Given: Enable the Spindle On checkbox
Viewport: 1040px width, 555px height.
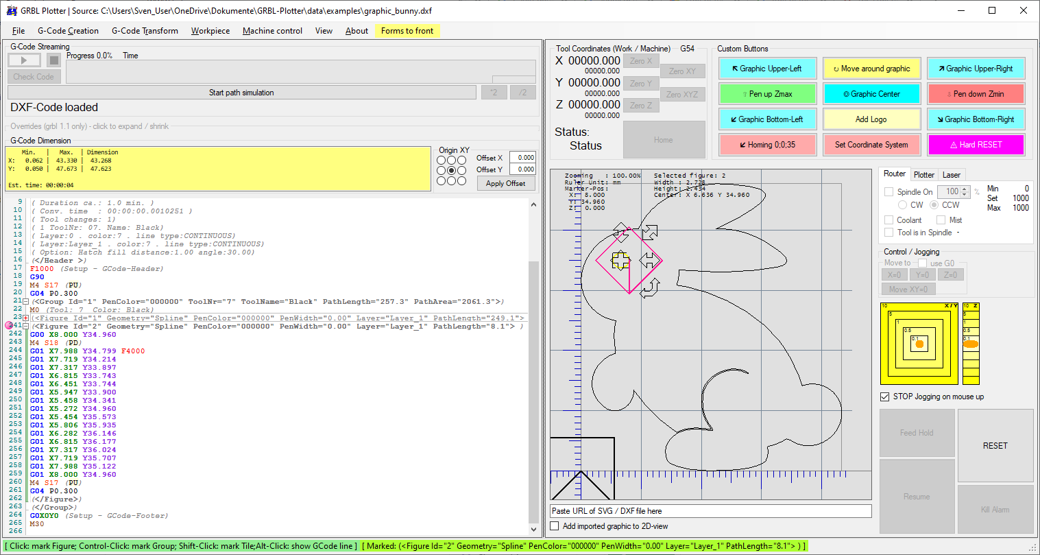Looking at the screenshot, I should [888, 192].
